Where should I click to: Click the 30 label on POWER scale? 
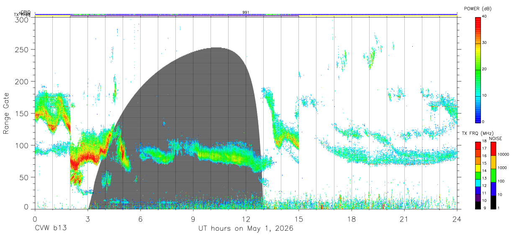tap(485, 43)
